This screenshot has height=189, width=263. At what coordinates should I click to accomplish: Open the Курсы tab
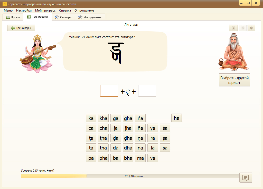[13, 17]
